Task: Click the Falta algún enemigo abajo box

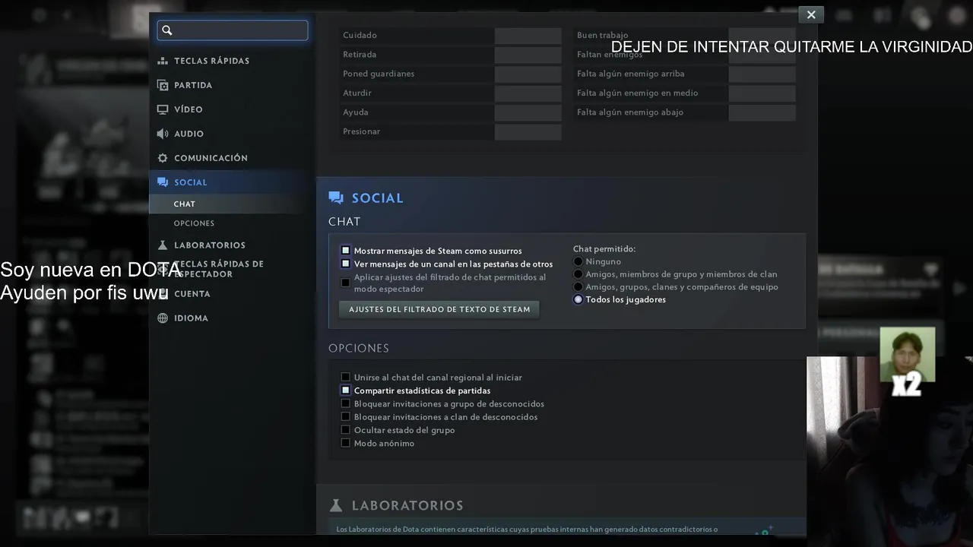Action: pyautogui.click(x=762, y=112)
